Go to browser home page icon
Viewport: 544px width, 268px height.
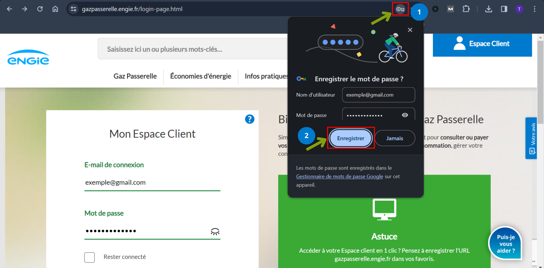point(55,9)
